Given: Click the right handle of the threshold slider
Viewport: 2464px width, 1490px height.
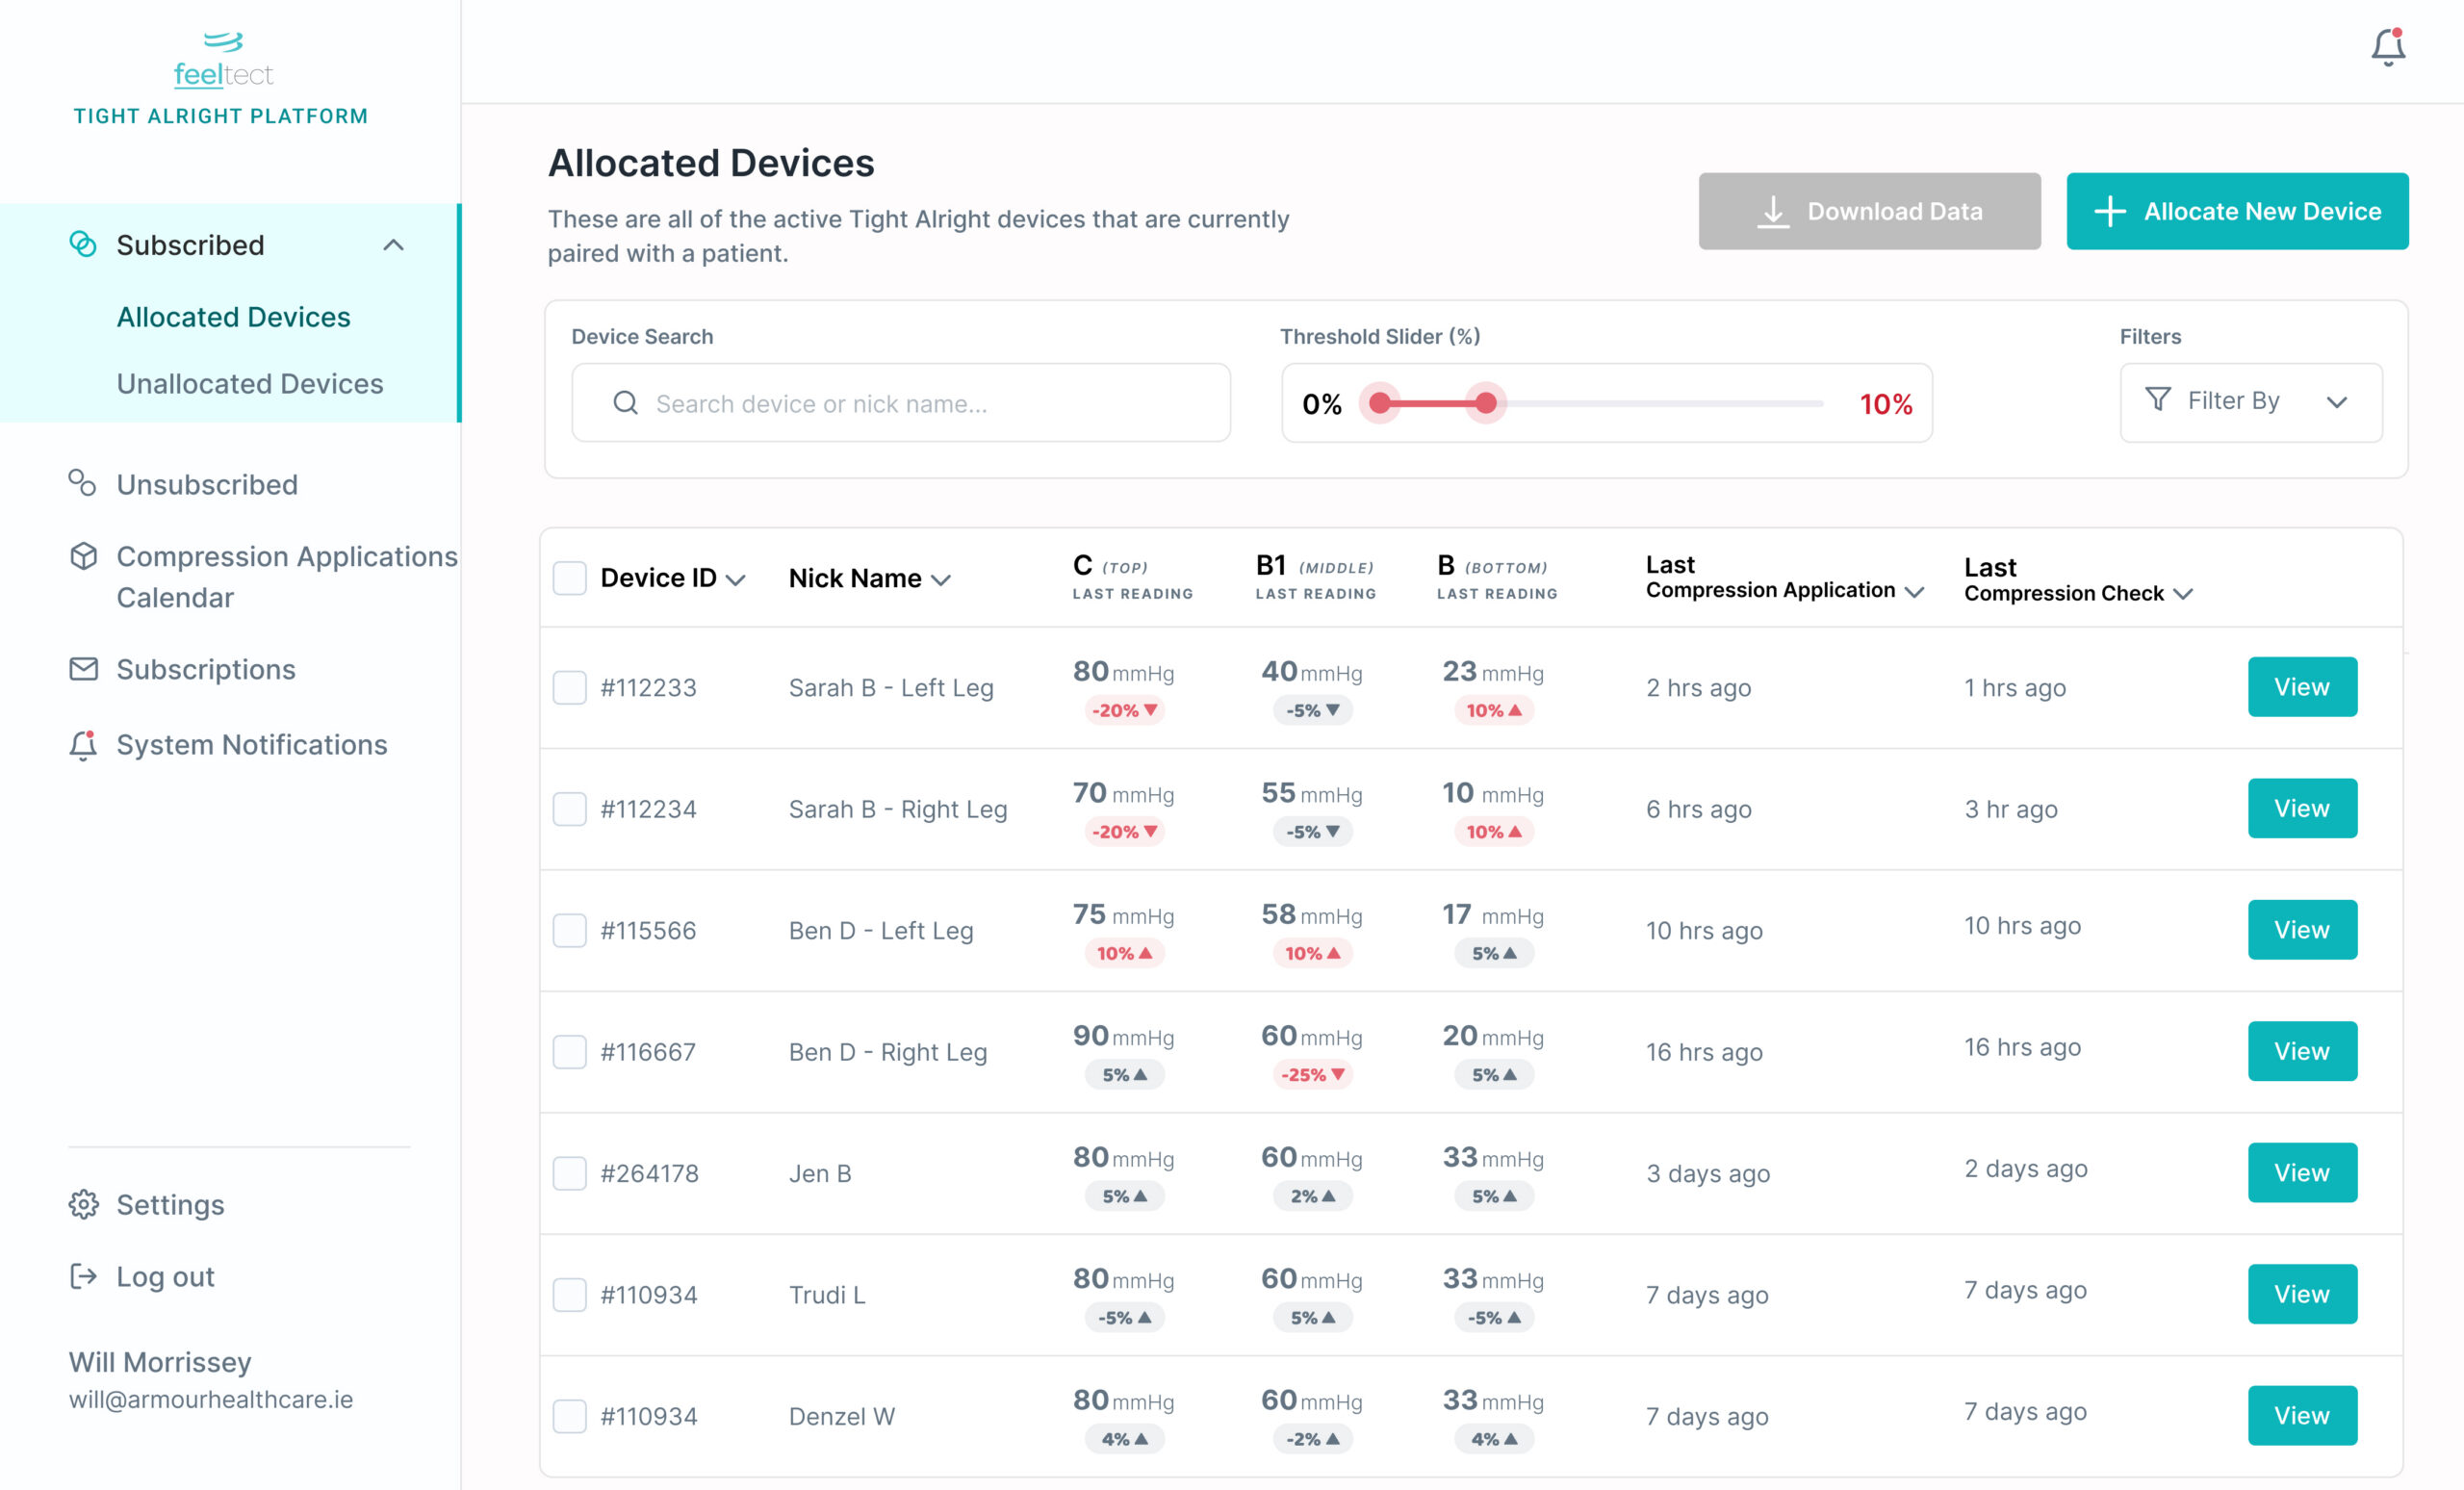Looking at the screenshot, I should pyautogui.click(x=1486, y=403).
